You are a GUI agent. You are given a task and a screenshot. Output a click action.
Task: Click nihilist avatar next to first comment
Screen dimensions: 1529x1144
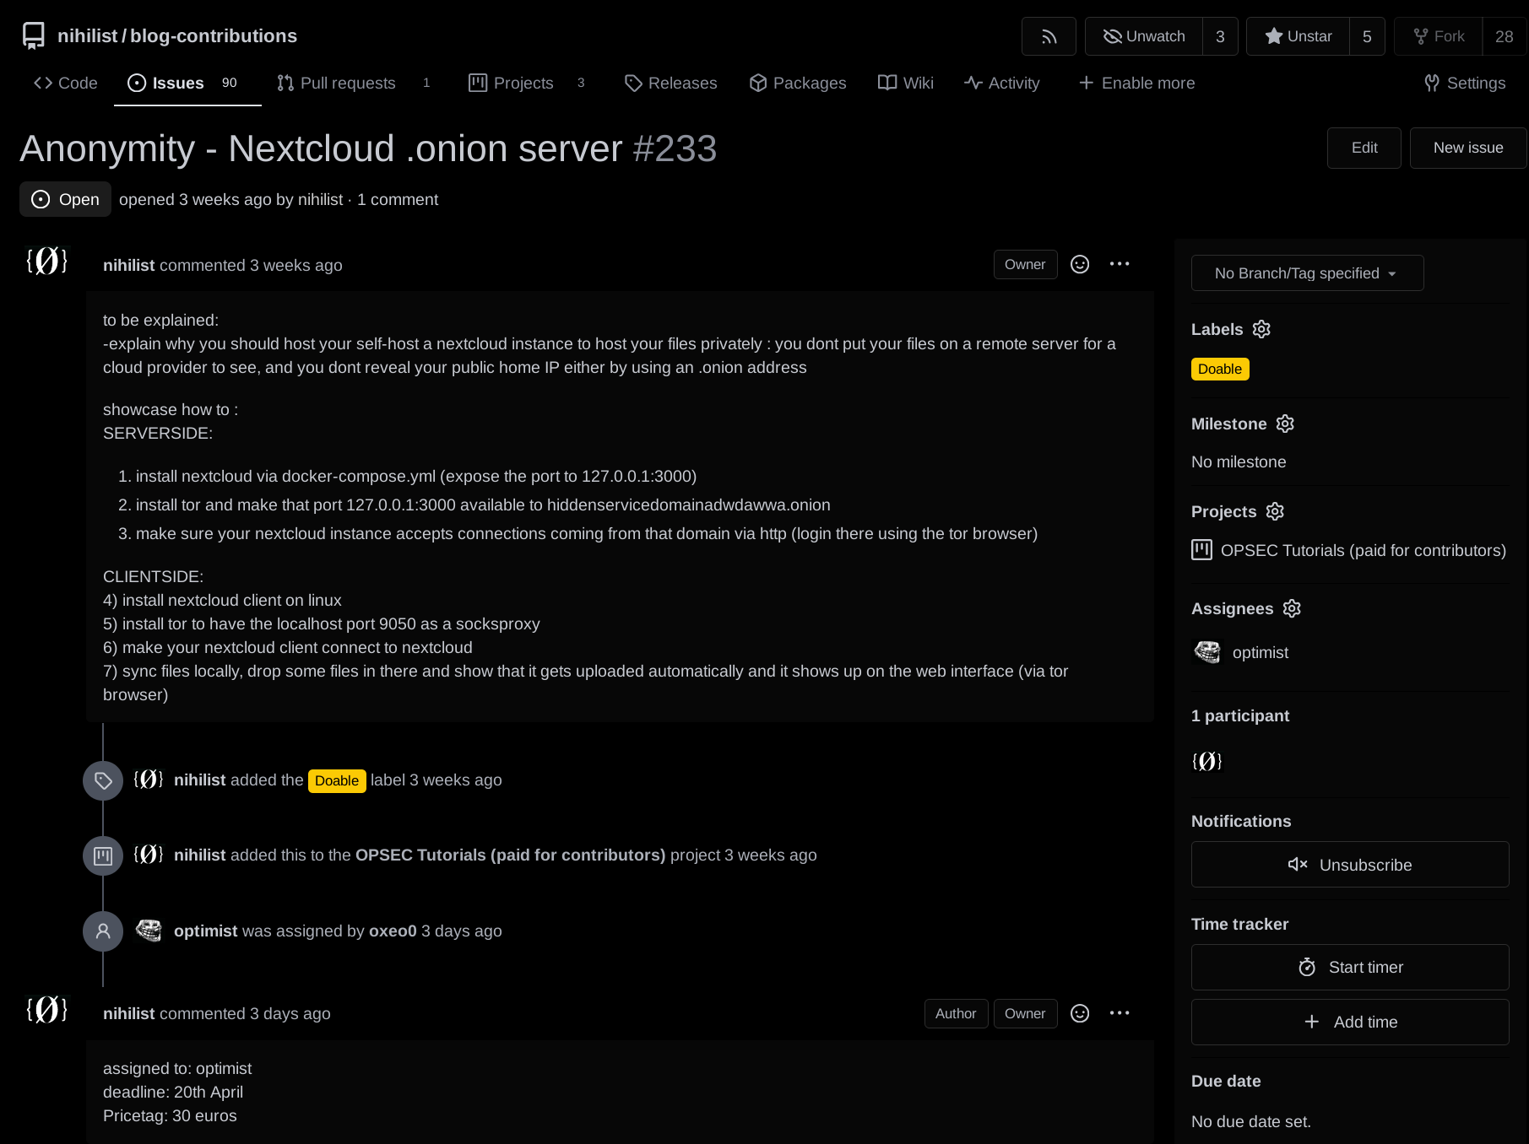tap(47, 261)
